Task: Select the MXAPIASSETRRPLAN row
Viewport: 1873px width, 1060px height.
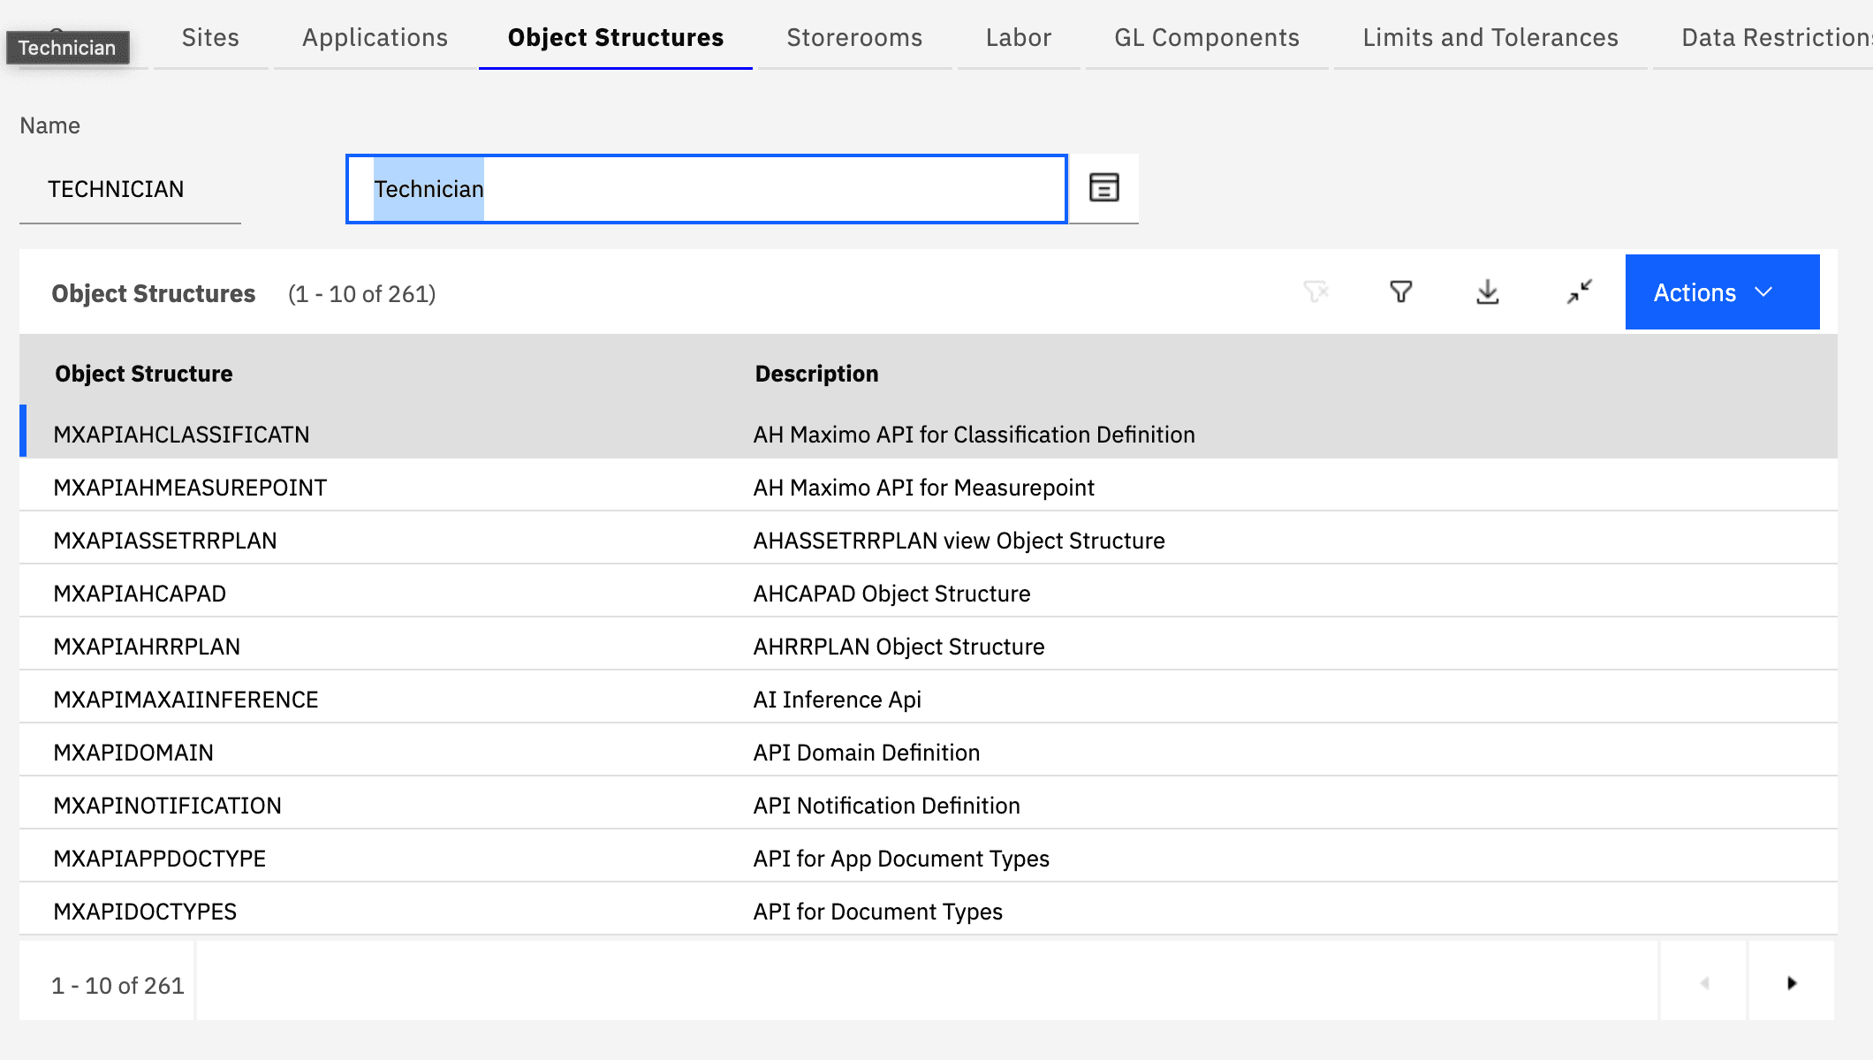Action: (929, 540)
